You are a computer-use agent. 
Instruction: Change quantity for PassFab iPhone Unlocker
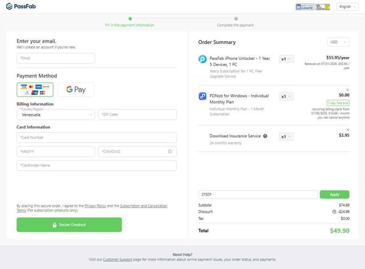pos(286,59)
